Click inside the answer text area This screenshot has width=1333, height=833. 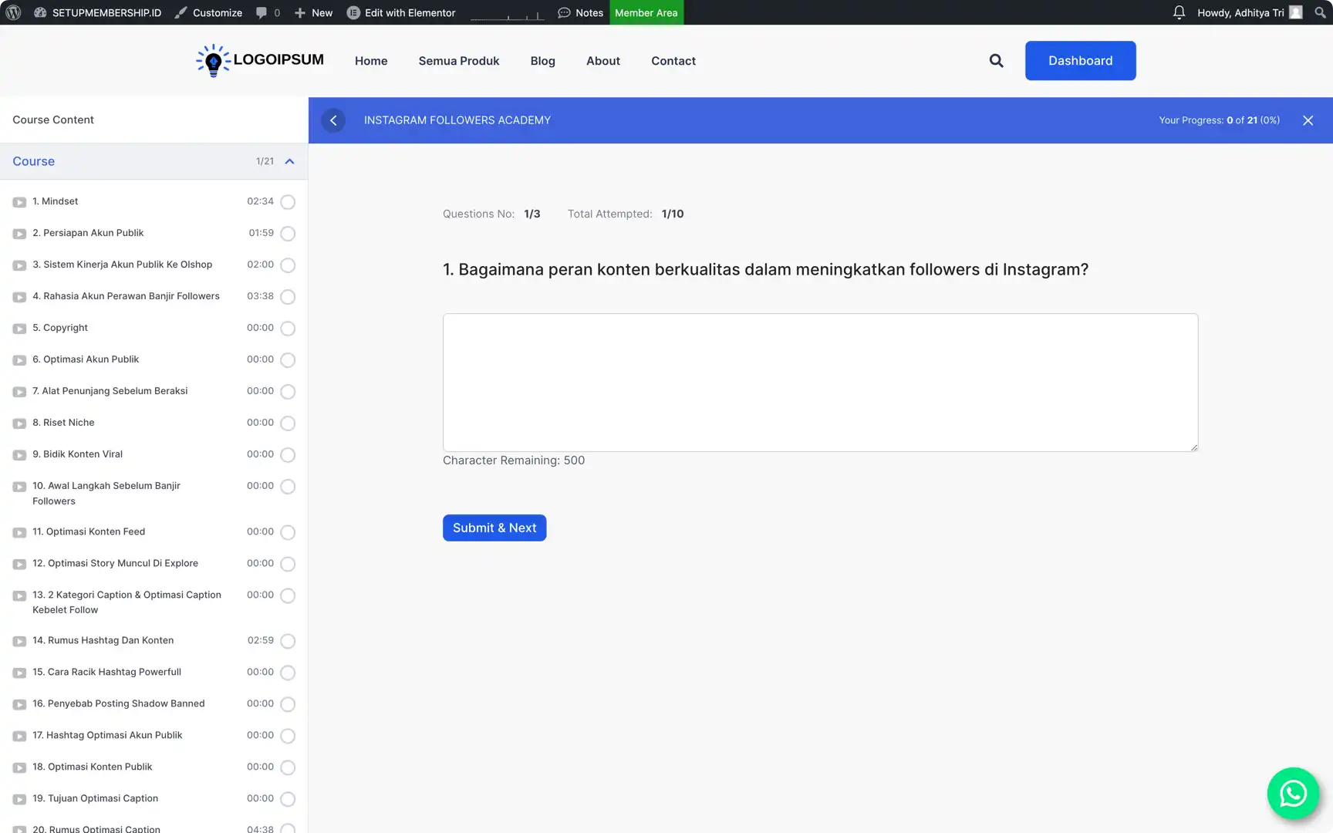point(820,382)
